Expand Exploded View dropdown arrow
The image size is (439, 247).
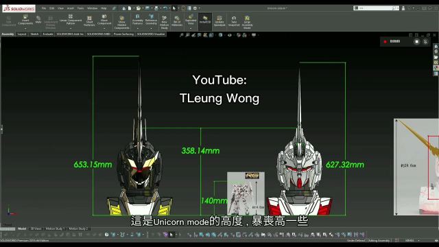pos(191,28)
